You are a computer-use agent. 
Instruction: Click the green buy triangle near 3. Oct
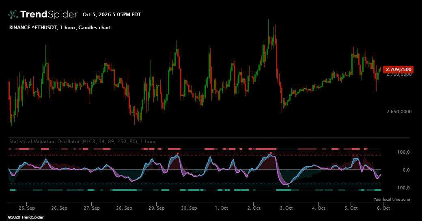pos(289,186)
